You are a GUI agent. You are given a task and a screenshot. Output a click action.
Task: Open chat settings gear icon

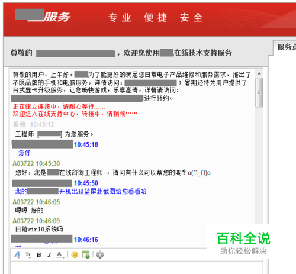click(x=100, y=254)
